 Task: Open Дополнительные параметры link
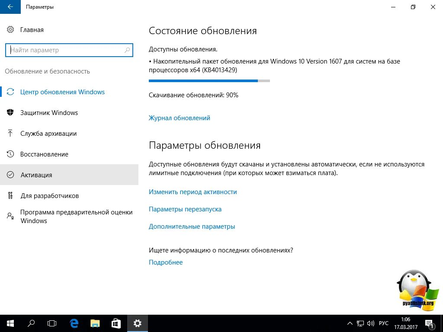[192, 227]
